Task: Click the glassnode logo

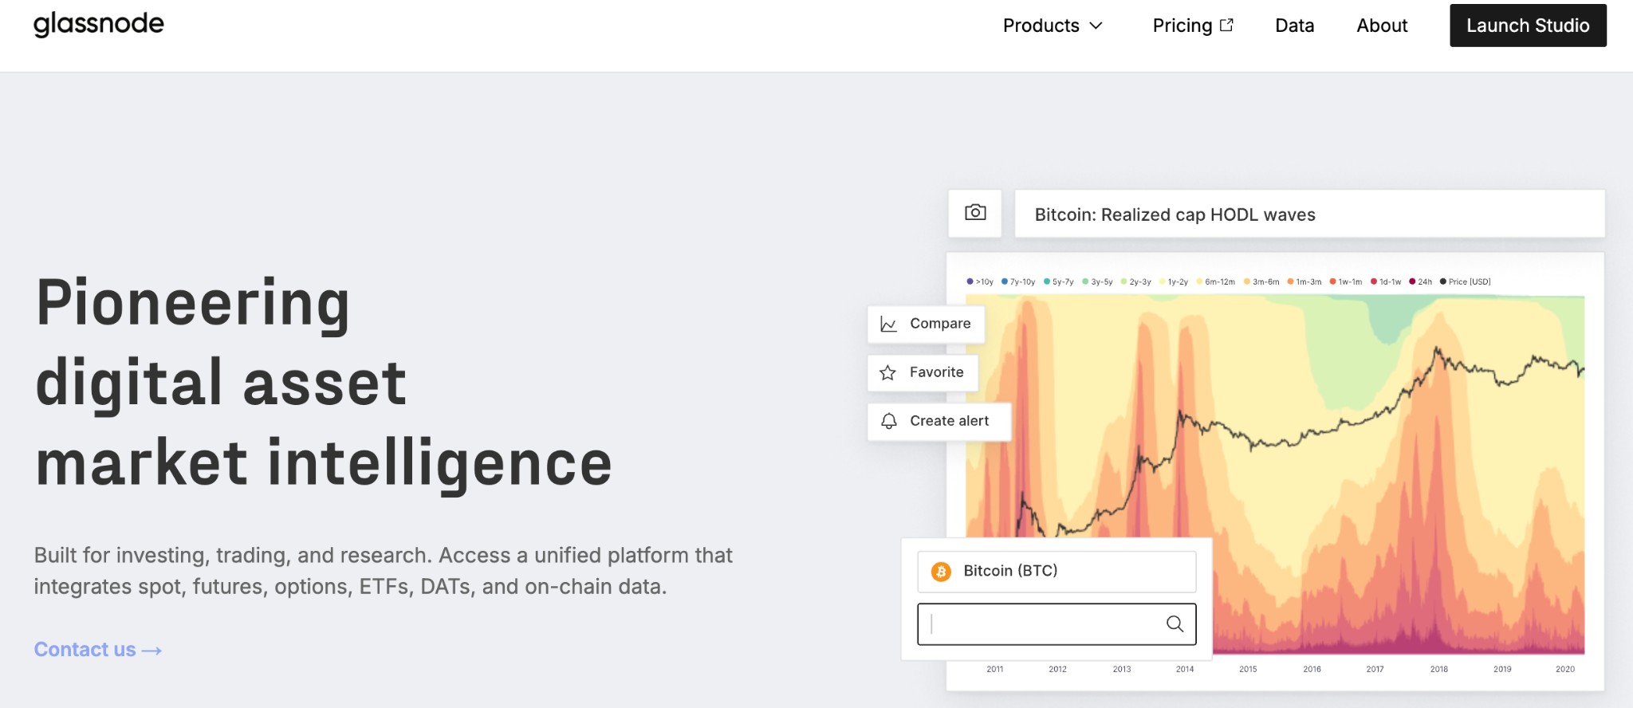Action: pyautogui.click(x=98, y=25)
